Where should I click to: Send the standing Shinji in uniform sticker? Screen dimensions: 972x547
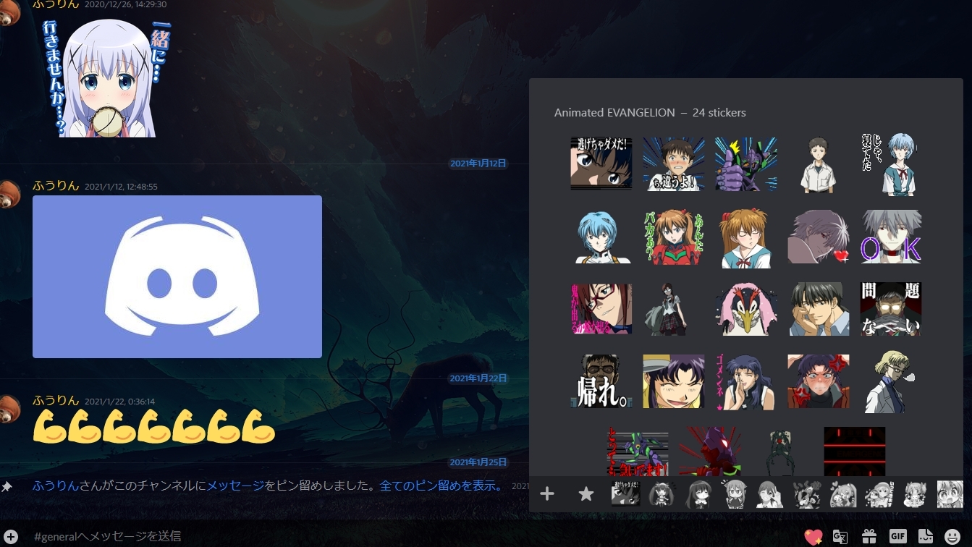click(819, 166)
